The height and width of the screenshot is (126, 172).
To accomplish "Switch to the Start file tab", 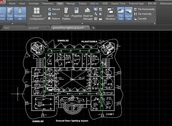I will (x=7, y=28).
